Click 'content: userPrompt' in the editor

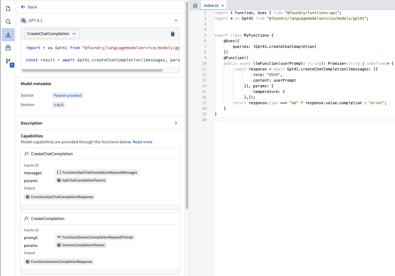(275, 80)
